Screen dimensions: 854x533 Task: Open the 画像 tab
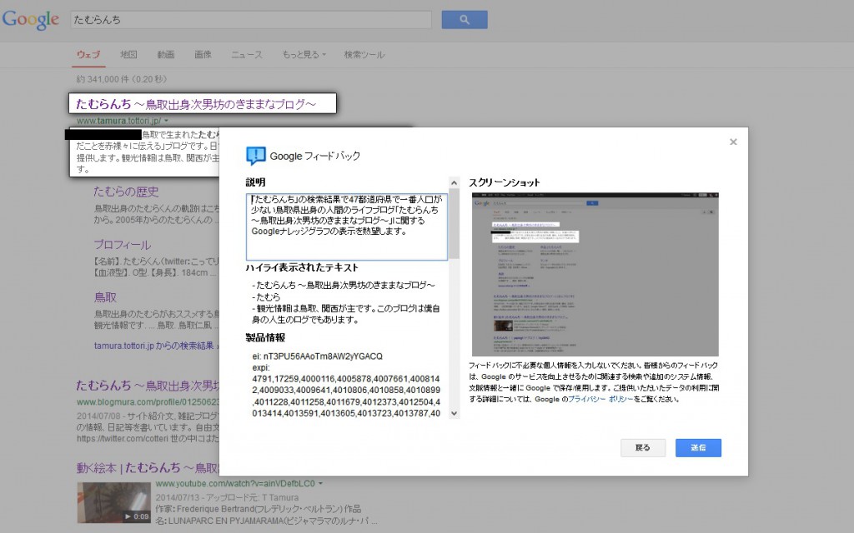[203, 54]
